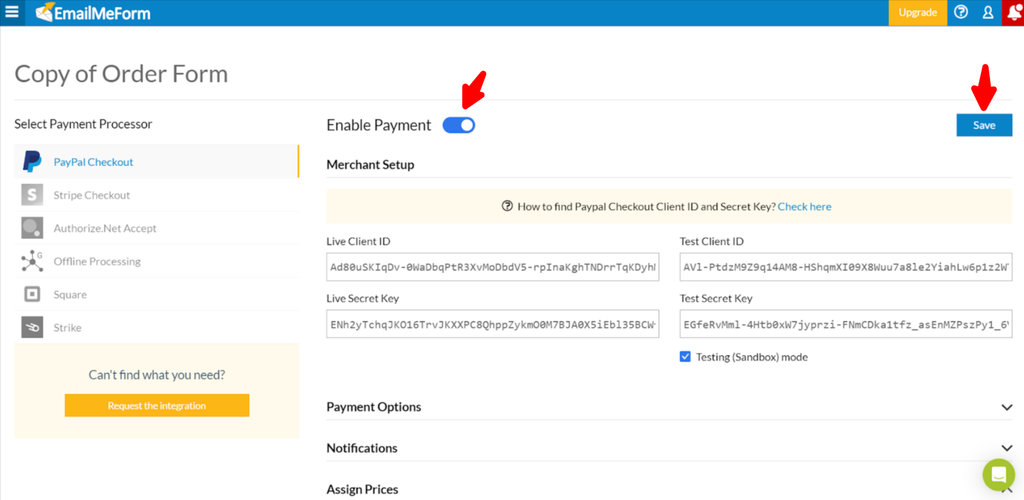This screenshot has height=500, width=1024.
Task: Open the Check here link
Action: click(x=804, y=206)
